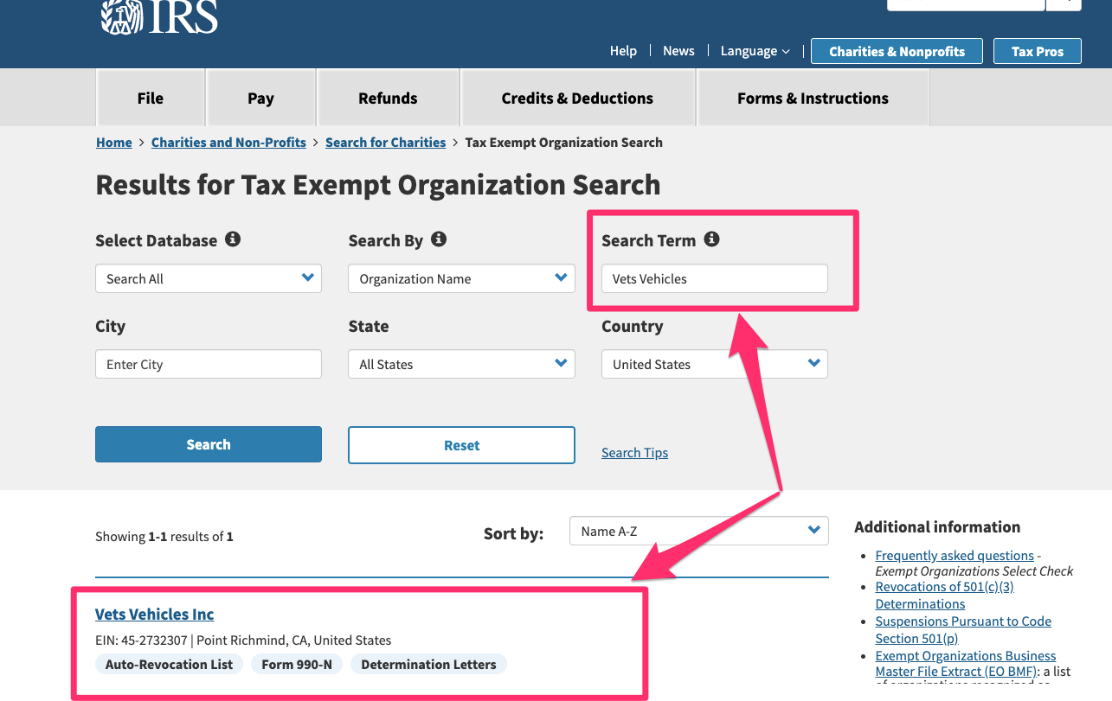Open the Language menu
Viewport: 1112px width, 701px height.
[755, 51]
